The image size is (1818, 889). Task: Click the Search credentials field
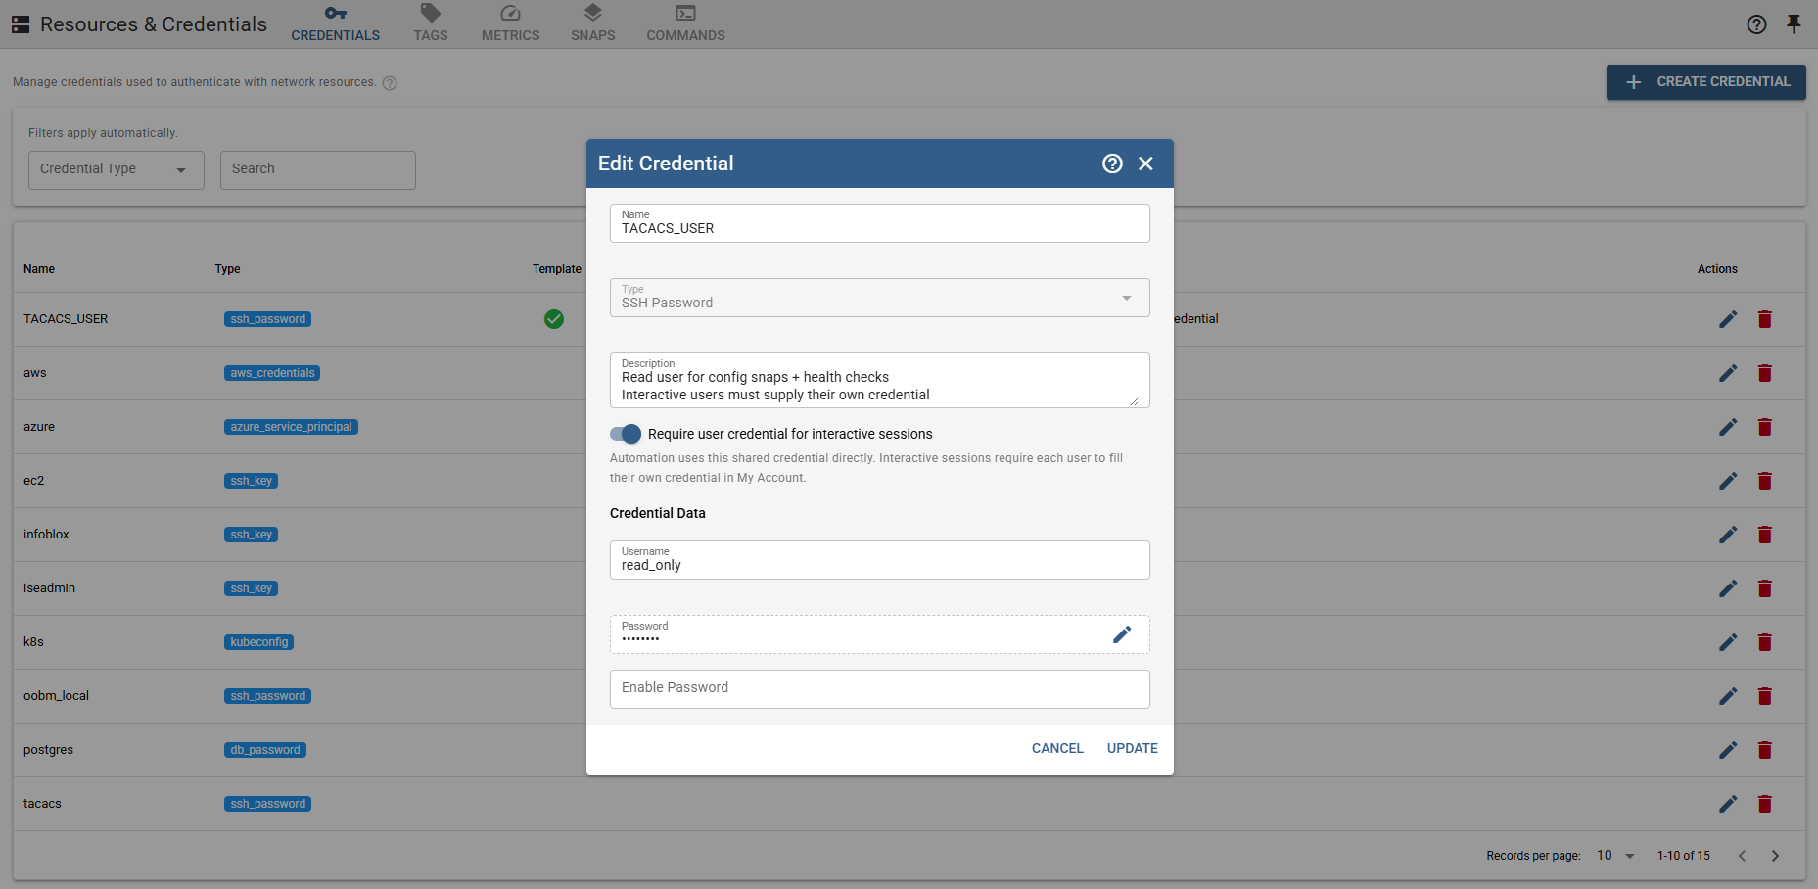[x=317, y=170]
